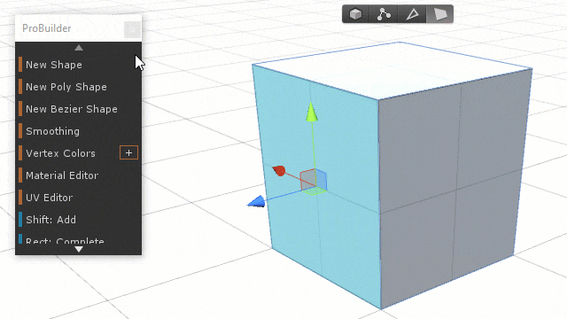Switch to Vertex selection mode
The image size is (567, 319).
coord(384,14)
